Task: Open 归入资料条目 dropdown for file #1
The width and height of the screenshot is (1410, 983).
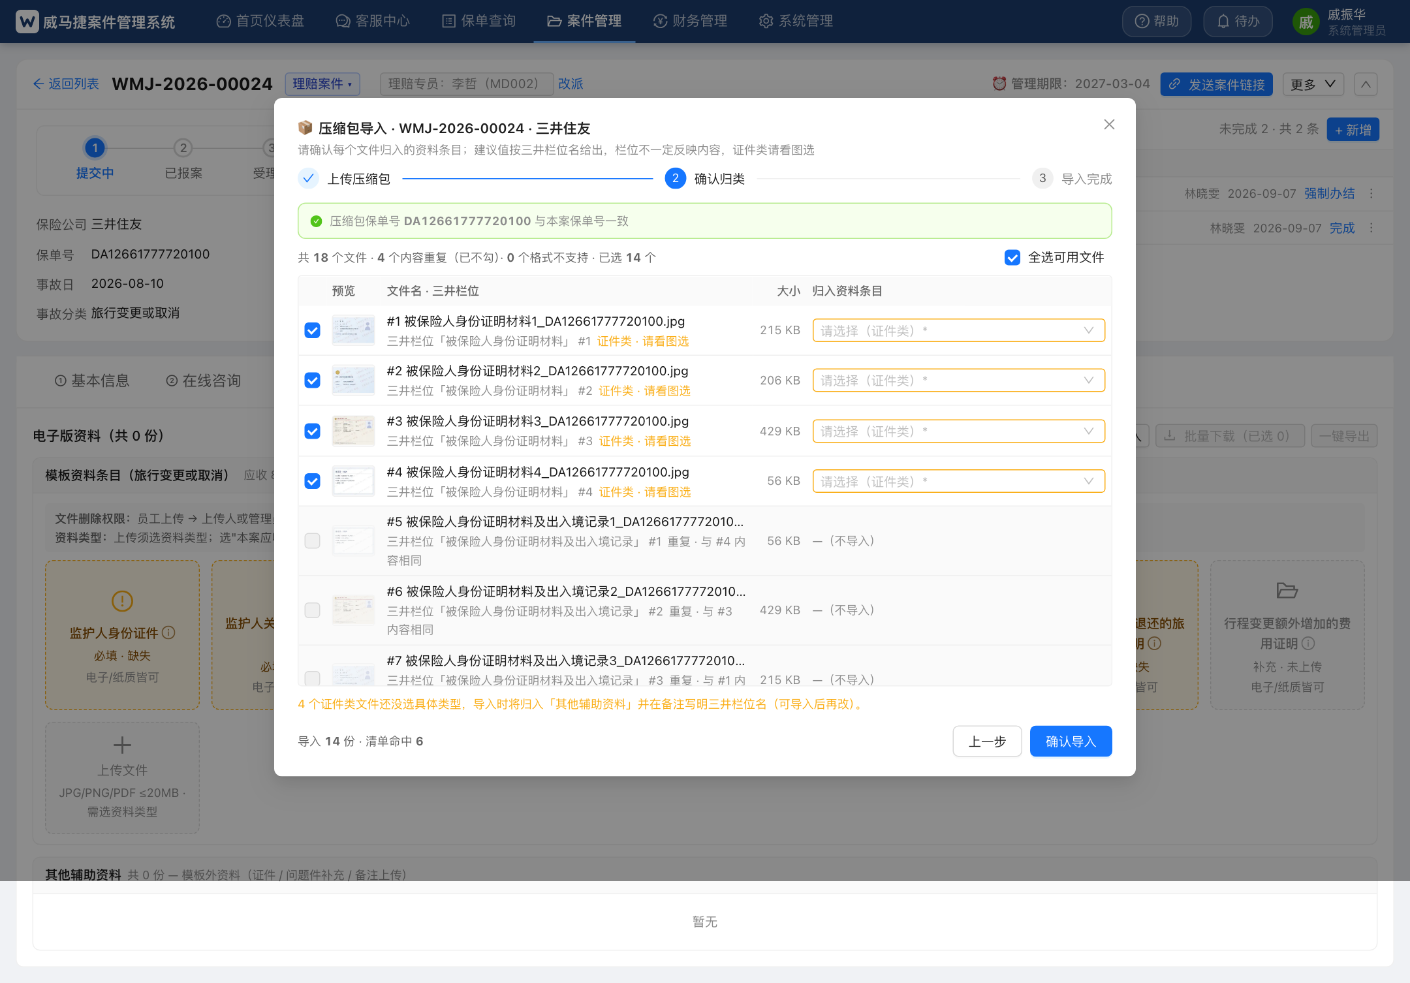Action: tap(958, 330)
